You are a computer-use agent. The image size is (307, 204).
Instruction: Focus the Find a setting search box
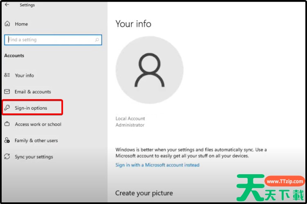click(x=53, y=40)
